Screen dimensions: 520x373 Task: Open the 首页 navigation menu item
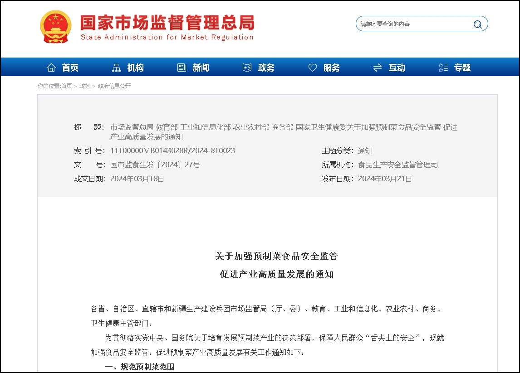coord(70,68)
